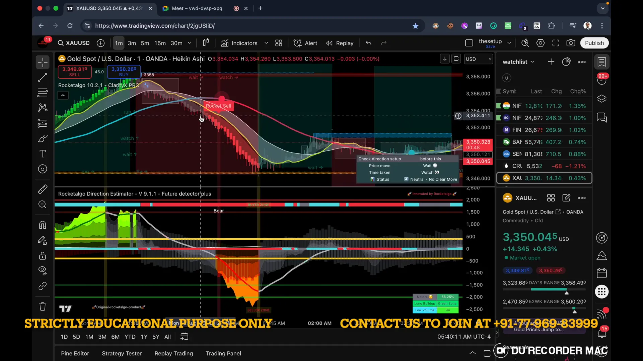Image resolution: width=643 pixels, height=361 pixels.
Task: Select the crosshair cursor tool
Action: point(43,62)
